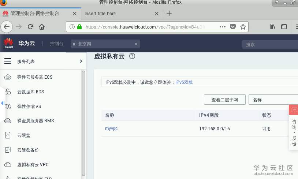The image size is (298, 179).
Task: Click the 名称 column header
Action: 109,115
